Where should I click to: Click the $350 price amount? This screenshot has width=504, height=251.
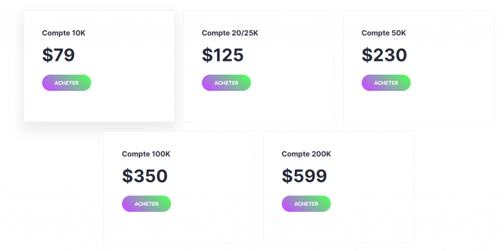point(145,176)
